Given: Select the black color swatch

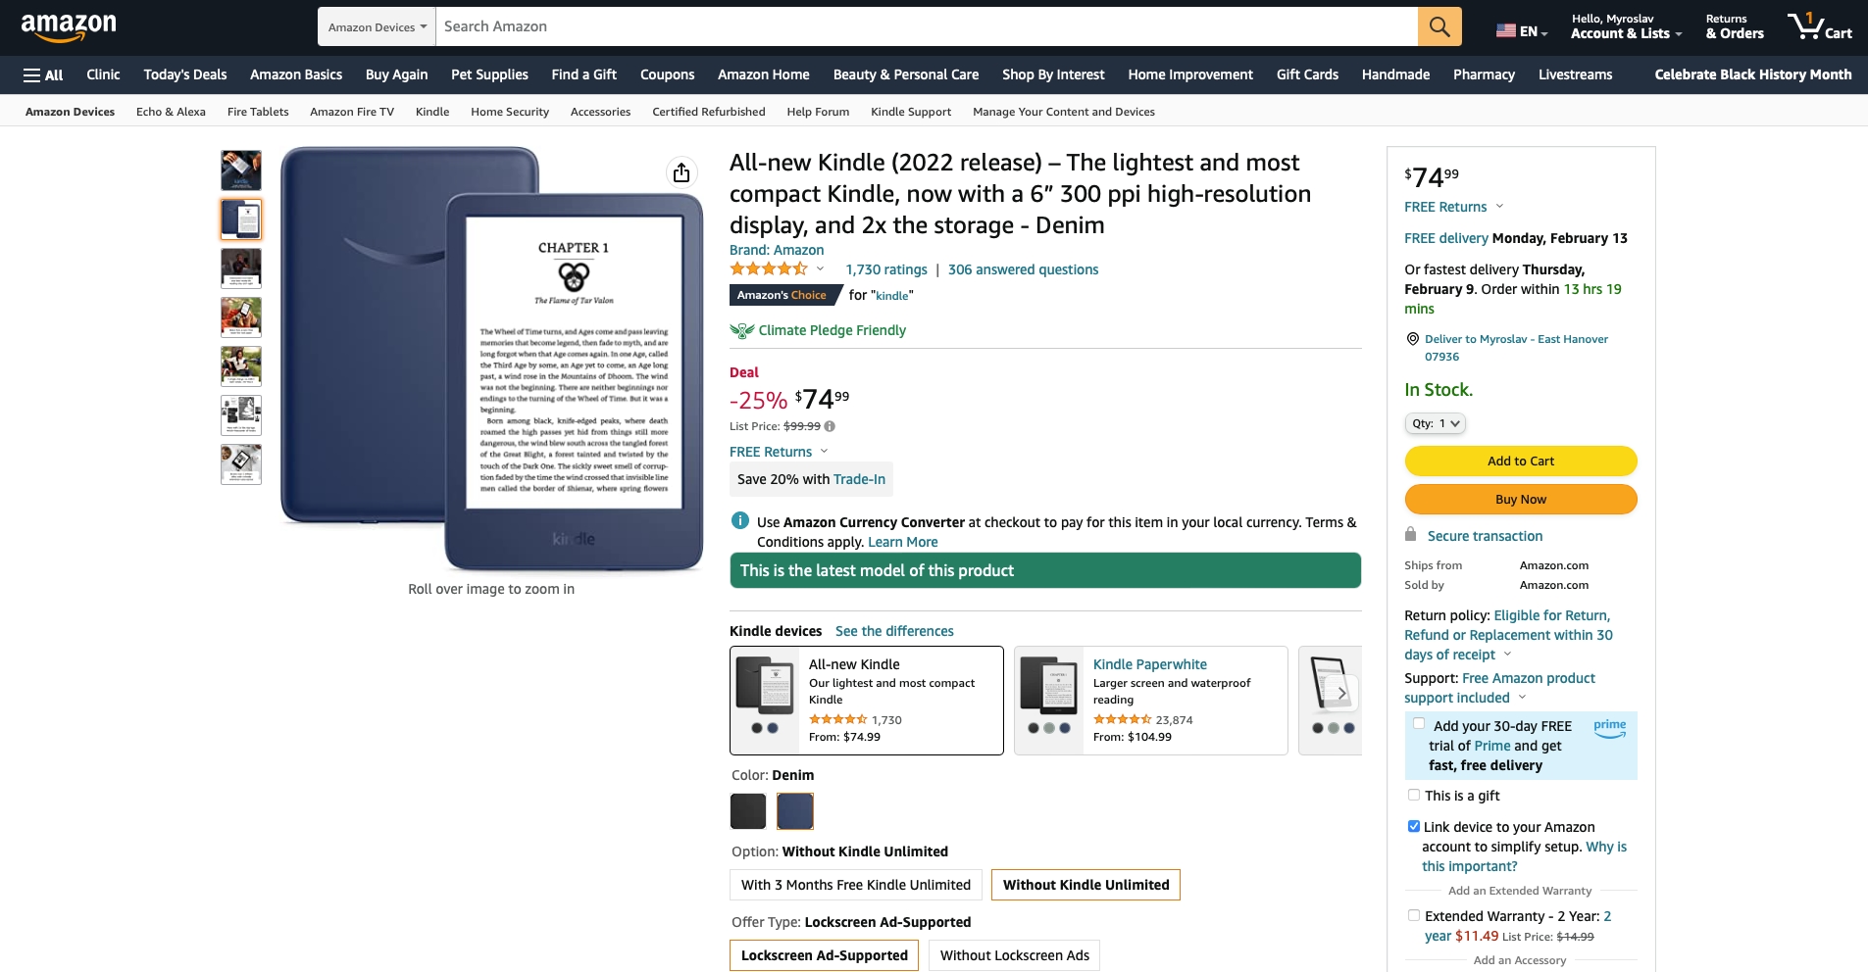Looking at the screenshot, I should click(x=748, y=811).
